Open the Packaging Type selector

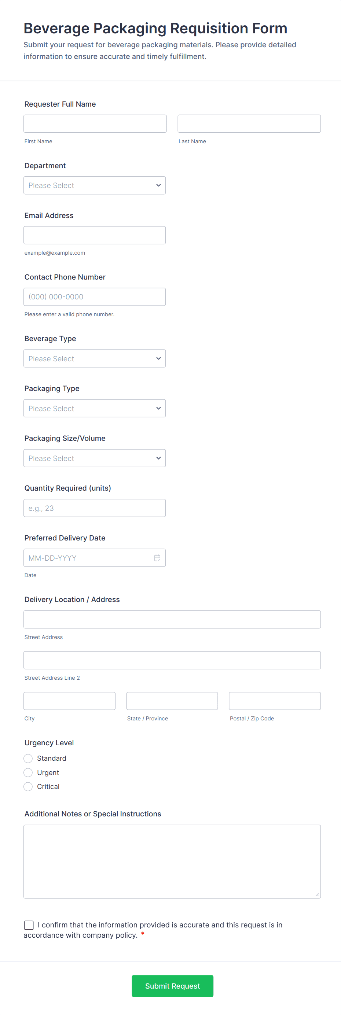[x=95, y=408]
